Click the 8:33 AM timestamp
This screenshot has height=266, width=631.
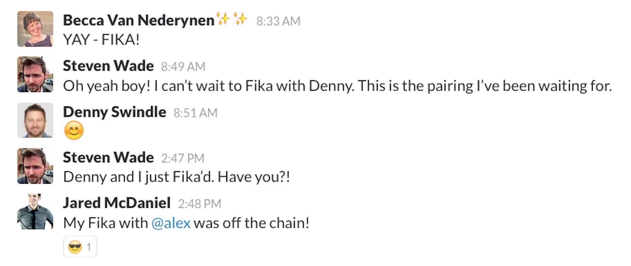point(278,21)
